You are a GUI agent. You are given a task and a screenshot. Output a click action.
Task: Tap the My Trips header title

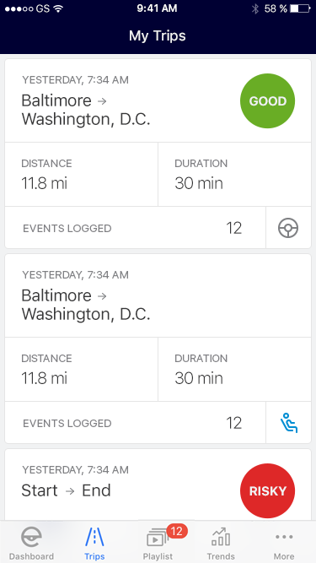click(x=158, y=36)
